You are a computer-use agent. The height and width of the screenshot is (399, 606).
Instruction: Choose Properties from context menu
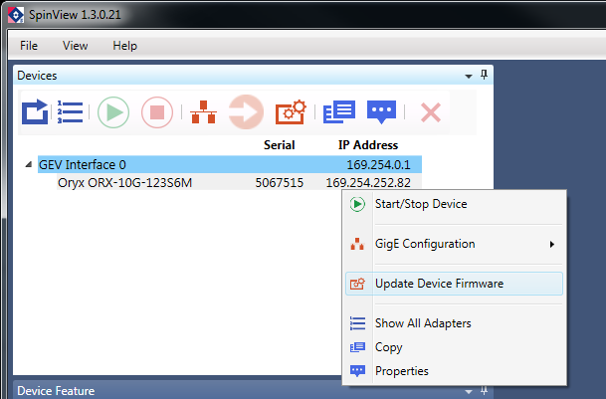click(454, 371)
